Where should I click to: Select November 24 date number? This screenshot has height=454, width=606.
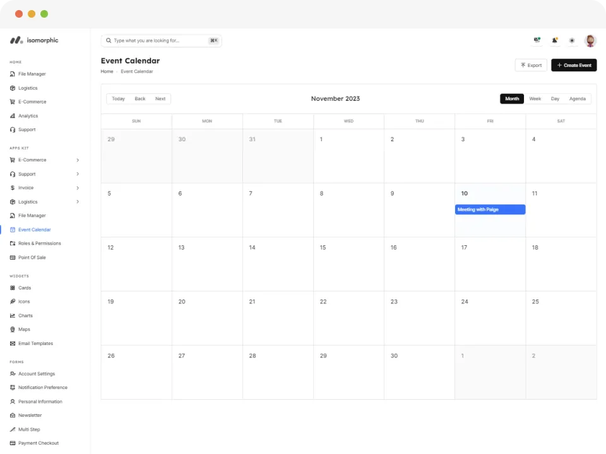point(465,302)
